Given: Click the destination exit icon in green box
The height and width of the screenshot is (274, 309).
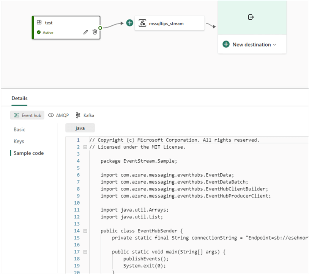Looking at the screenshot, I should 251,17.
